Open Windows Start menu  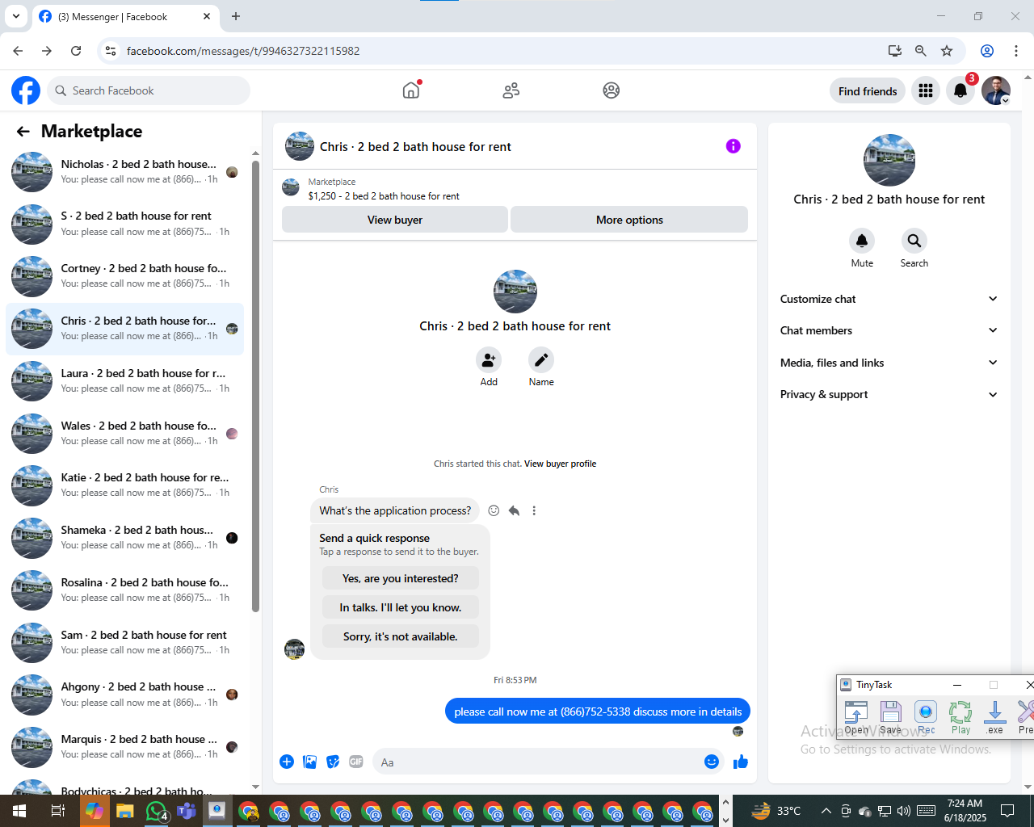click(x=19, y=811)
